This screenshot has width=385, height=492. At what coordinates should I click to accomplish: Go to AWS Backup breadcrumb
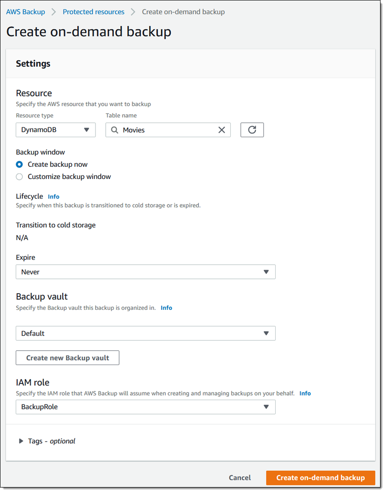26,12
